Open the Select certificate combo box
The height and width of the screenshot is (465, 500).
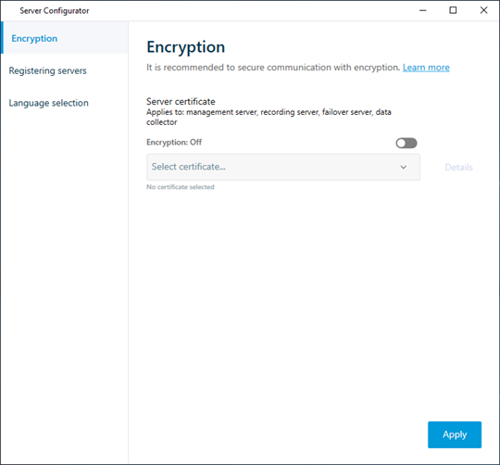(x=283, y=167)
